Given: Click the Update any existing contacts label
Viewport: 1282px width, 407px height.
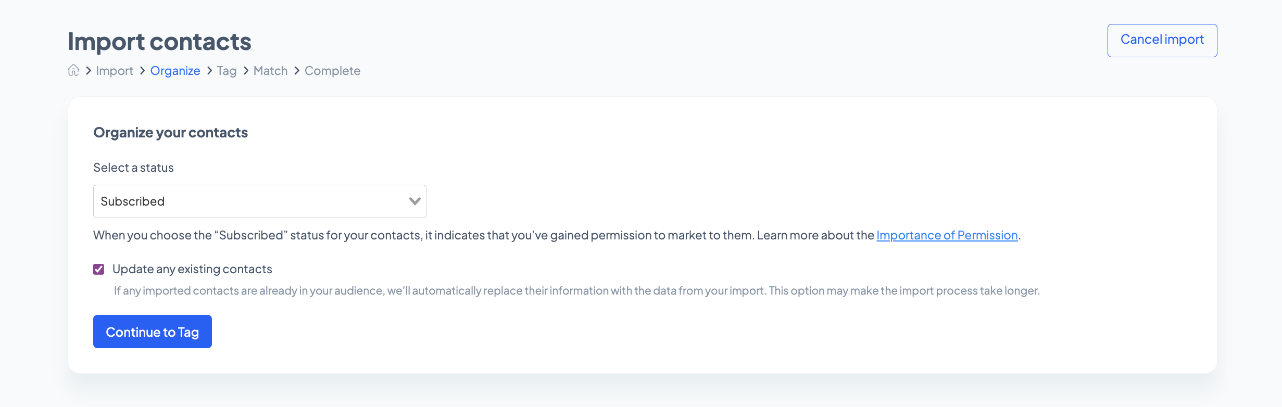Looking at the screenshot, I should click(x=192, y=269).
